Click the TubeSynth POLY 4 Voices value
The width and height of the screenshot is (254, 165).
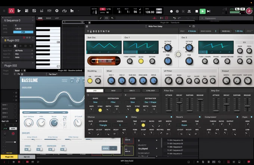192,31
